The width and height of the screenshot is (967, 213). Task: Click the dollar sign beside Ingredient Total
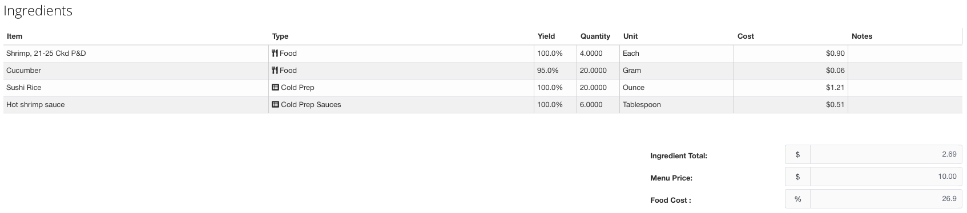(x=797, y=155)
